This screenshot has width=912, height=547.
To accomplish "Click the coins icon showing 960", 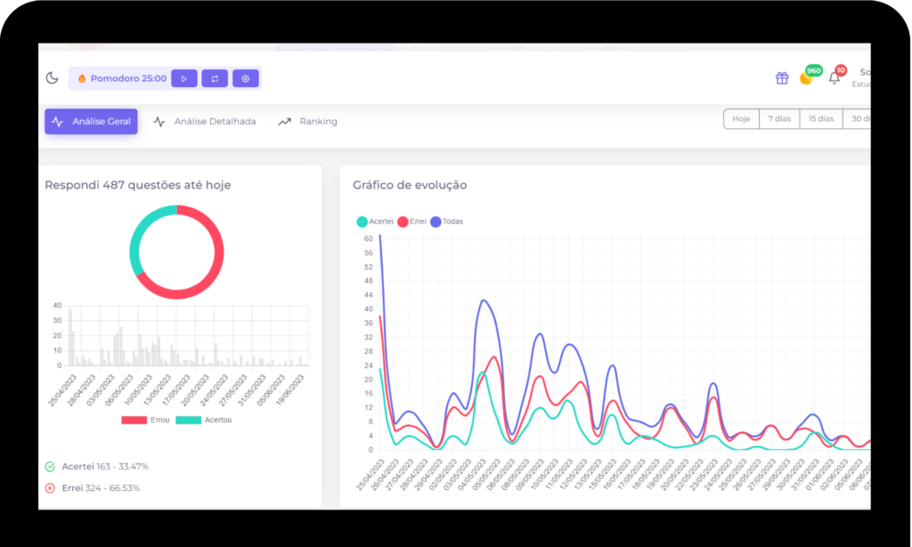I will (807, 77).
